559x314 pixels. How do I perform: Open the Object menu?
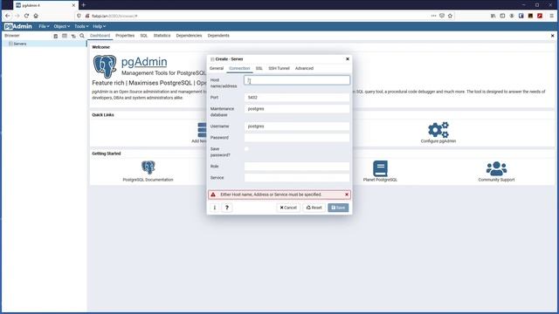point(62,26)
